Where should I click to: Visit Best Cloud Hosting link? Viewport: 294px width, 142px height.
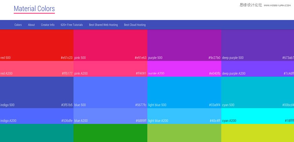[x=135, y=25]
